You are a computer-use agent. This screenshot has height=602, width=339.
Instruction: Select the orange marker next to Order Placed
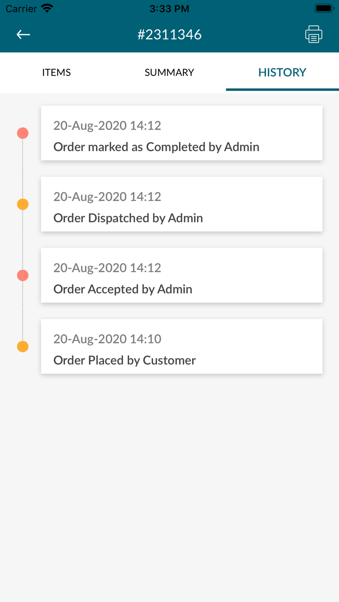pyautogui.click(x=23, y=346)
